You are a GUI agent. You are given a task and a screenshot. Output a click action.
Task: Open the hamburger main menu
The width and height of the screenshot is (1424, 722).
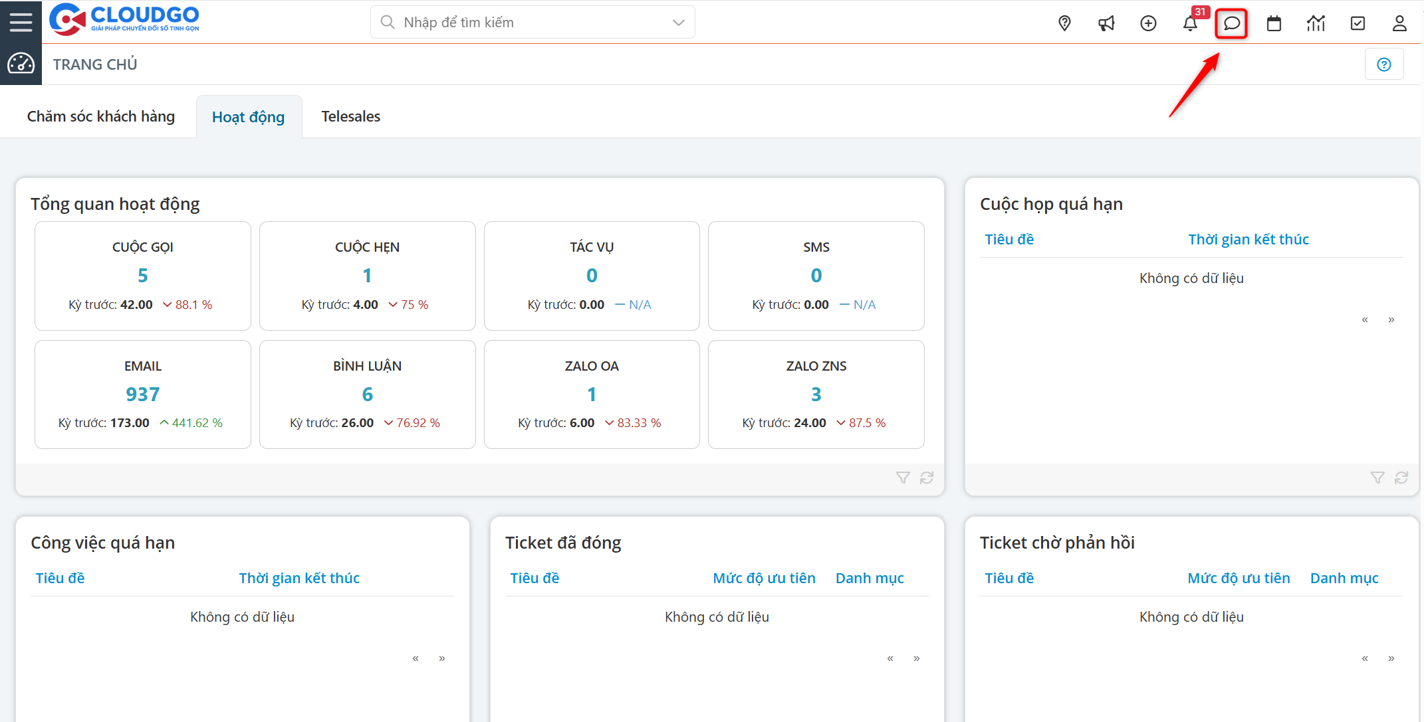coord(21,22)
